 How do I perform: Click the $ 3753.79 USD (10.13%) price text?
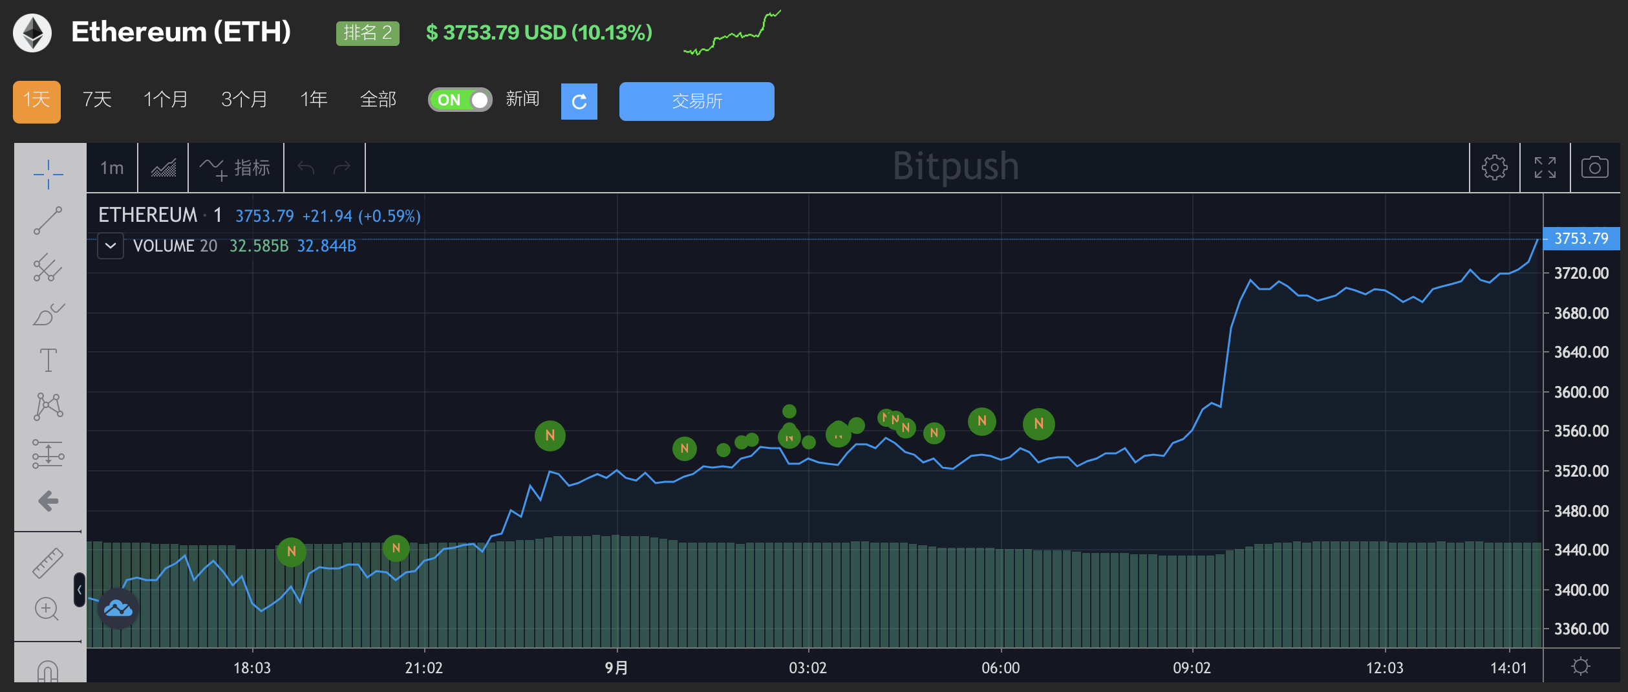(539, 33)
